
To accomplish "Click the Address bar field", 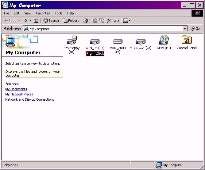I will click(105, 29).
